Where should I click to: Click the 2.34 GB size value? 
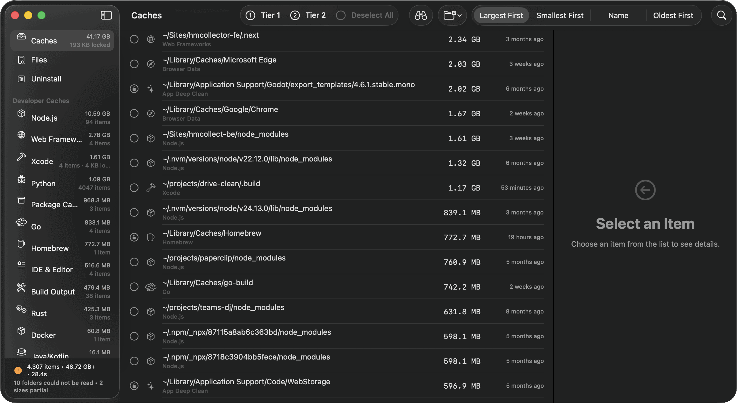coord(464,39)
